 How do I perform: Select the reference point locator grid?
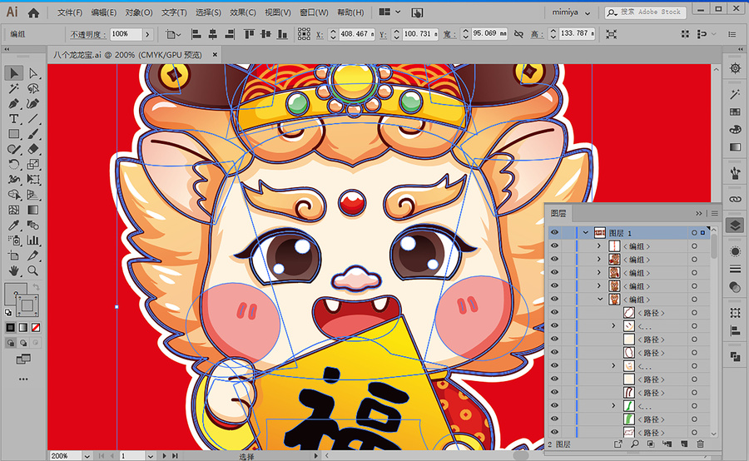304,34
